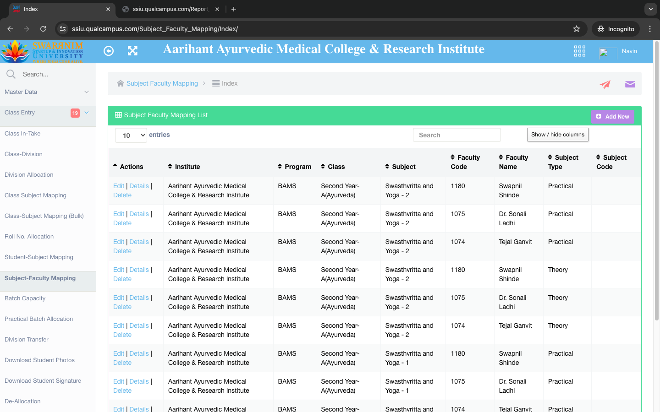Screen dimensions: 660x412
Task: Open Class Subject Mapping in sidebar
Action: tap(35, 195)
